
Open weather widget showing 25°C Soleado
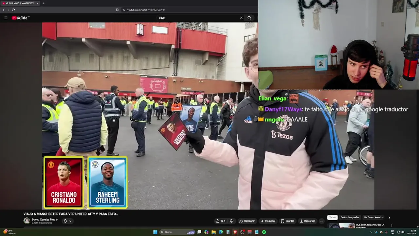point(9,232)
